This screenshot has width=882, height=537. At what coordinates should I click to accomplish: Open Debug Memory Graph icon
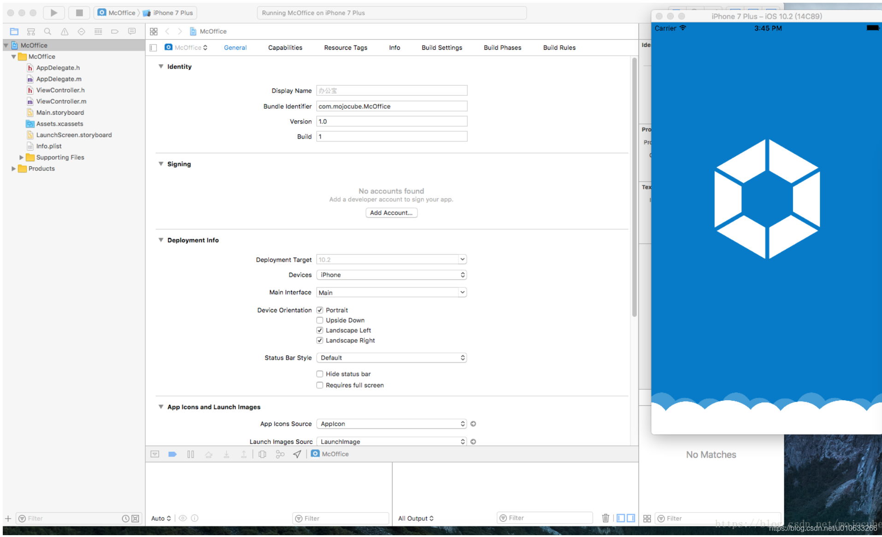click(280, 454)
